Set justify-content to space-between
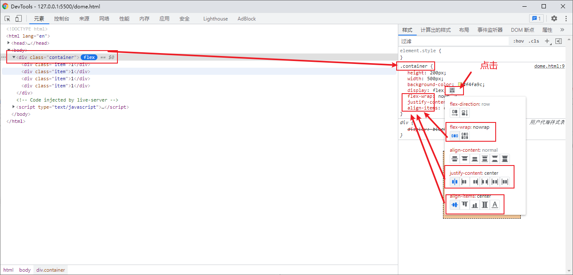 (485, 181)
